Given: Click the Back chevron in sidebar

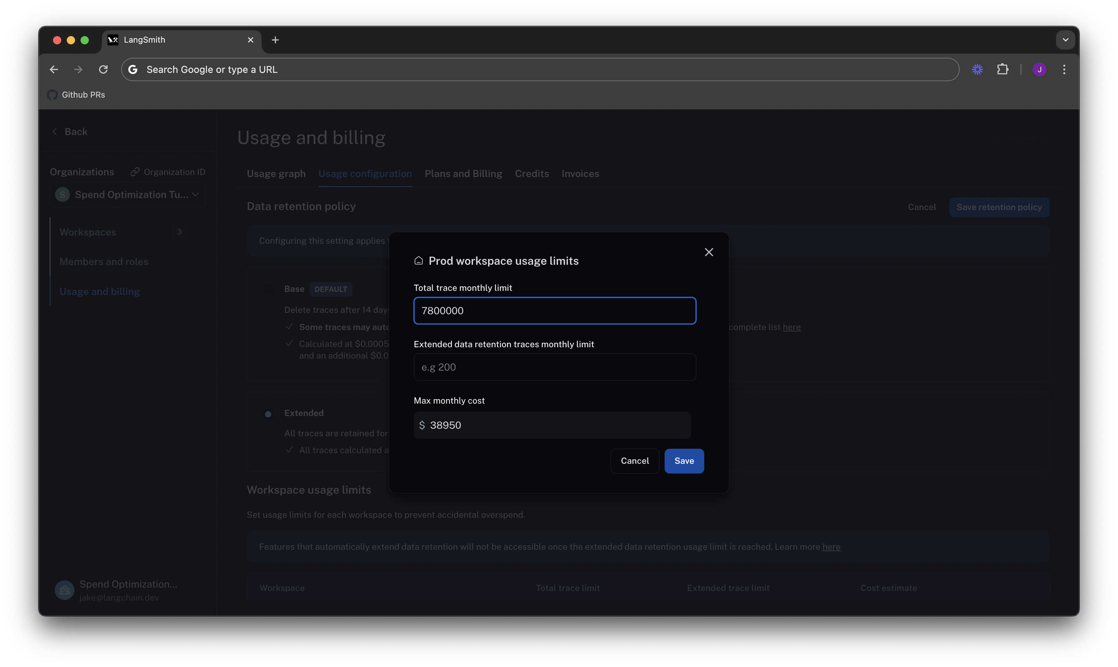Looking at the screenshot, I should click(54, 132).
